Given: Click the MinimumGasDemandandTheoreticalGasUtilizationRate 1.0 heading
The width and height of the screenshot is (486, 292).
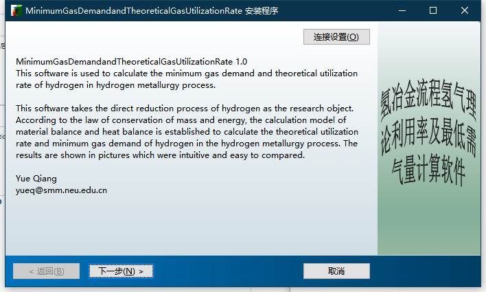Looking at the screenshot, I should pyautogui.click(x=131, y=61).
